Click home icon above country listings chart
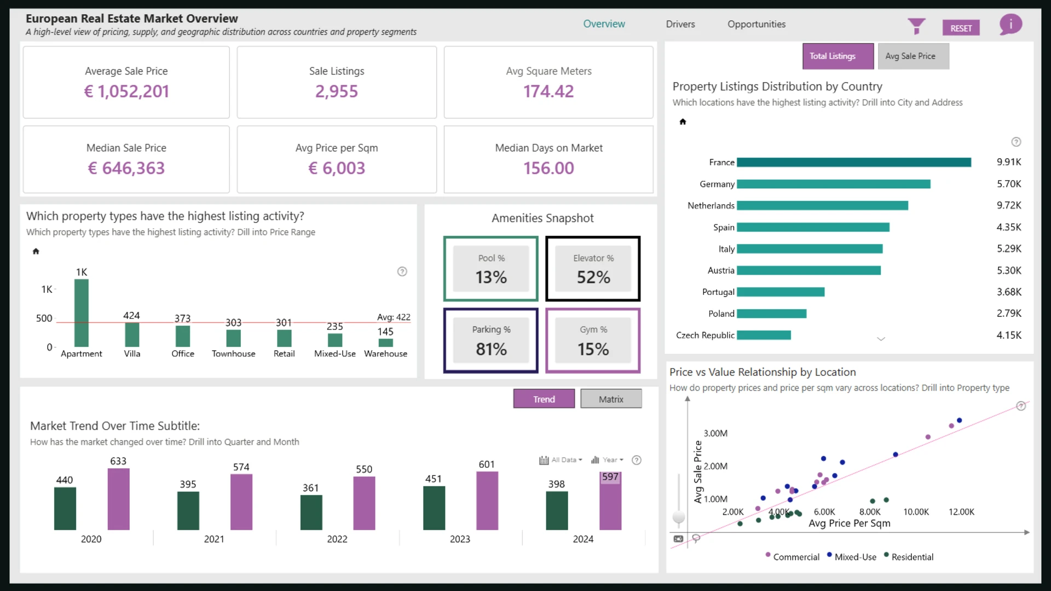1051x591 pixels. 683,121
